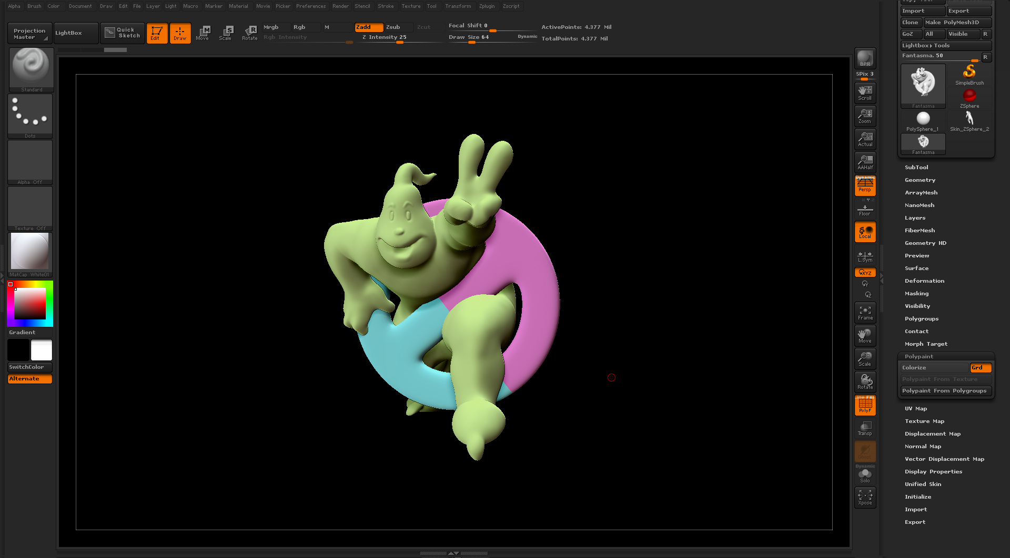Select the SimpleBrush tool

969,75
